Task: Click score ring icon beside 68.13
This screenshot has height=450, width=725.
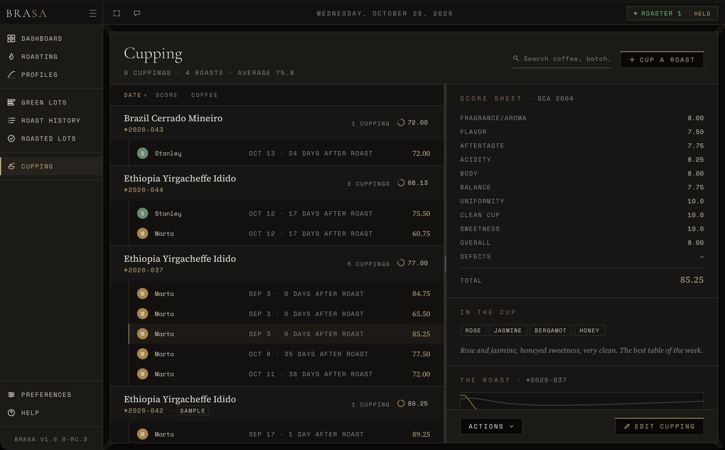Action: 401,183
